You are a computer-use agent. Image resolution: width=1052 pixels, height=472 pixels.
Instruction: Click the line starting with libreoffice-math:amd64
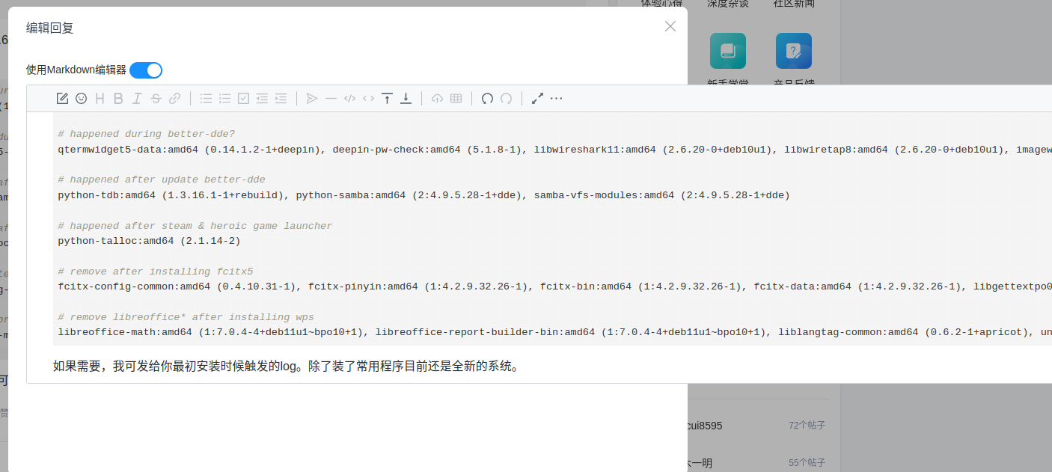point(554,332)
